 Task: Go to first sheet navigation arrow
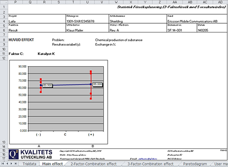(3, 164)
